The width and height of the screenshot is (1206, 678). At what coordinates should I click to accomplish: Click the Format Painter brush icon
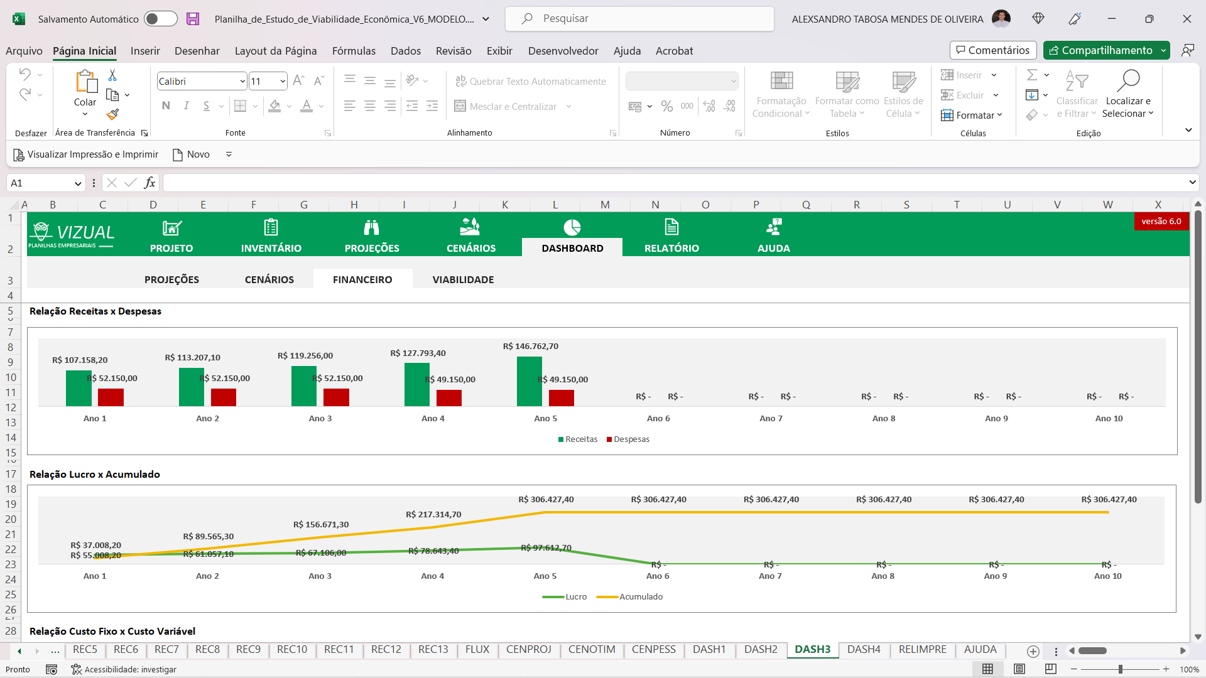pyautogui.click(x=112, y=114)
